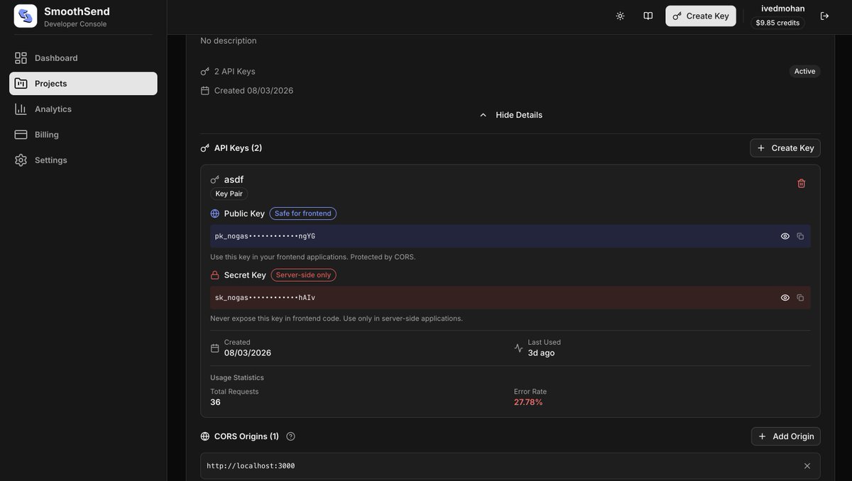Open the Projects section
Image resolution: width=852 pixels, height=481 pixels.
click(83, 84)
